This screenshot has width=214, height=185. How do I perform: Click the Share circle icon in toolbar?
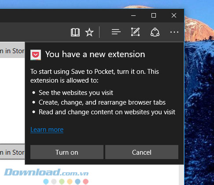coord(155,32)
